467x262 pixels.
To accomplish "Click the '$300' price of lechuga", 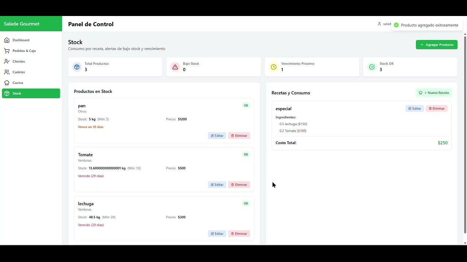I will point(182,217).
